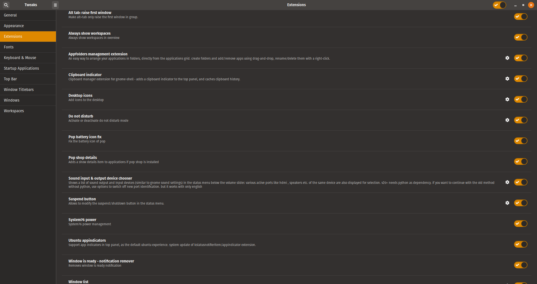This screenshot has height=284, width=537.
Task: Click the 'System76 power' extension title
Action: click(x=82, y=220)
